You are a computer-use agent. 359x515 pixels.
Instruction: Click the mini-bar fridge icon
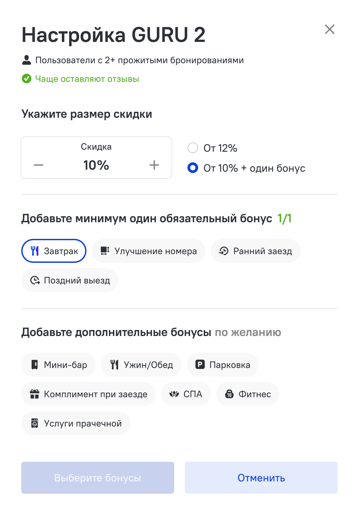[35, 365]
